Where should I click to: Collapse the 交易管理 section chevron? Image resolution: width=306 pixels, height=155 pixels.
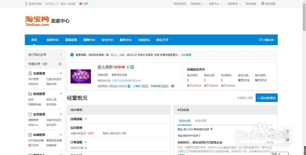tap(61, 73)
